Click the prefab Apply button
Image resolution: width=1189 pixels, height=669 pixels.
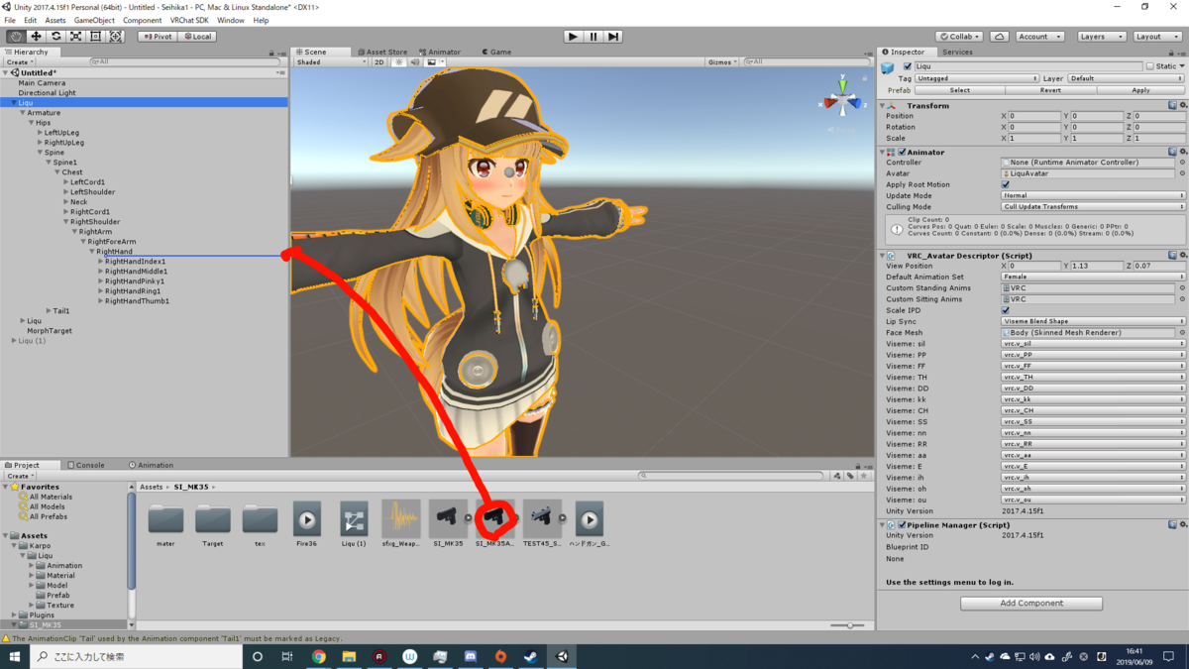coord(1140,90)
